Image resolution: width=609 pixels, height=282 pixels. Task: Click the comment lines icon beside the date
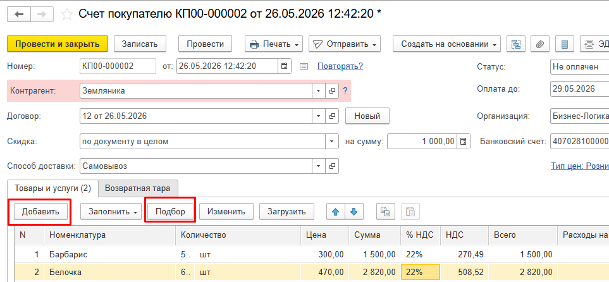(304, 66)
